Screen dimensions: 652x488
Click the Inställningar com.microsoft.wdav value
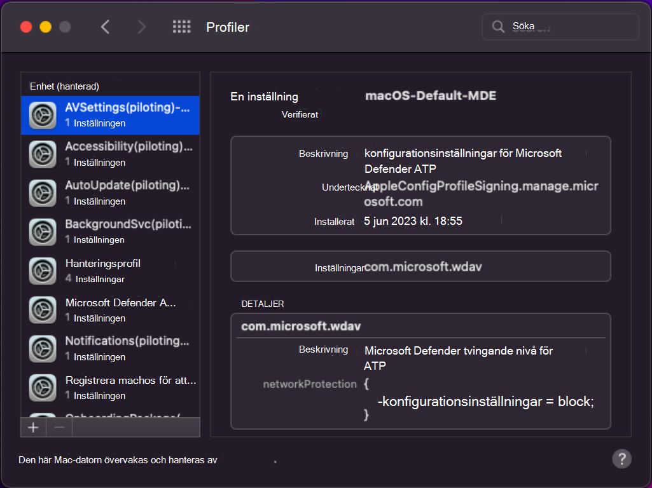(423, 267)
